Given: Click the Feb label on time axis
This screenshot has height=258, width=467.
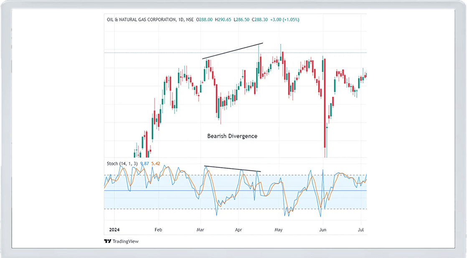Looking at the screenshot, I should tap(158, 230).
